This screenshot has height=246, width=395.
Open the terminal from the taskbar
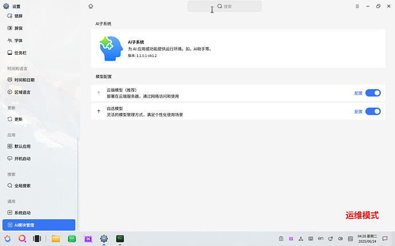(120, 239)
